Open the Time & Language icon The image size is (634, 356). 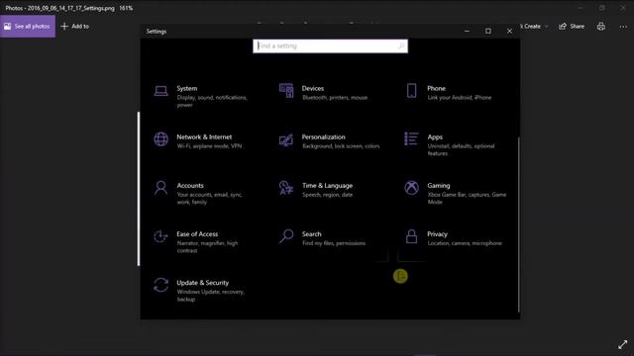point(286,188)
